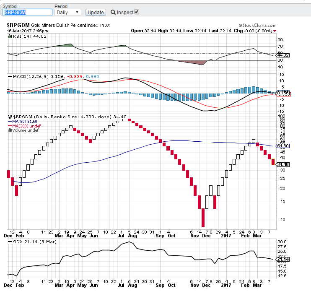The width and height of the screenshot is (311, 291).
Task: Click the red MA(200) legend swatch
Action: coord(10,125)
